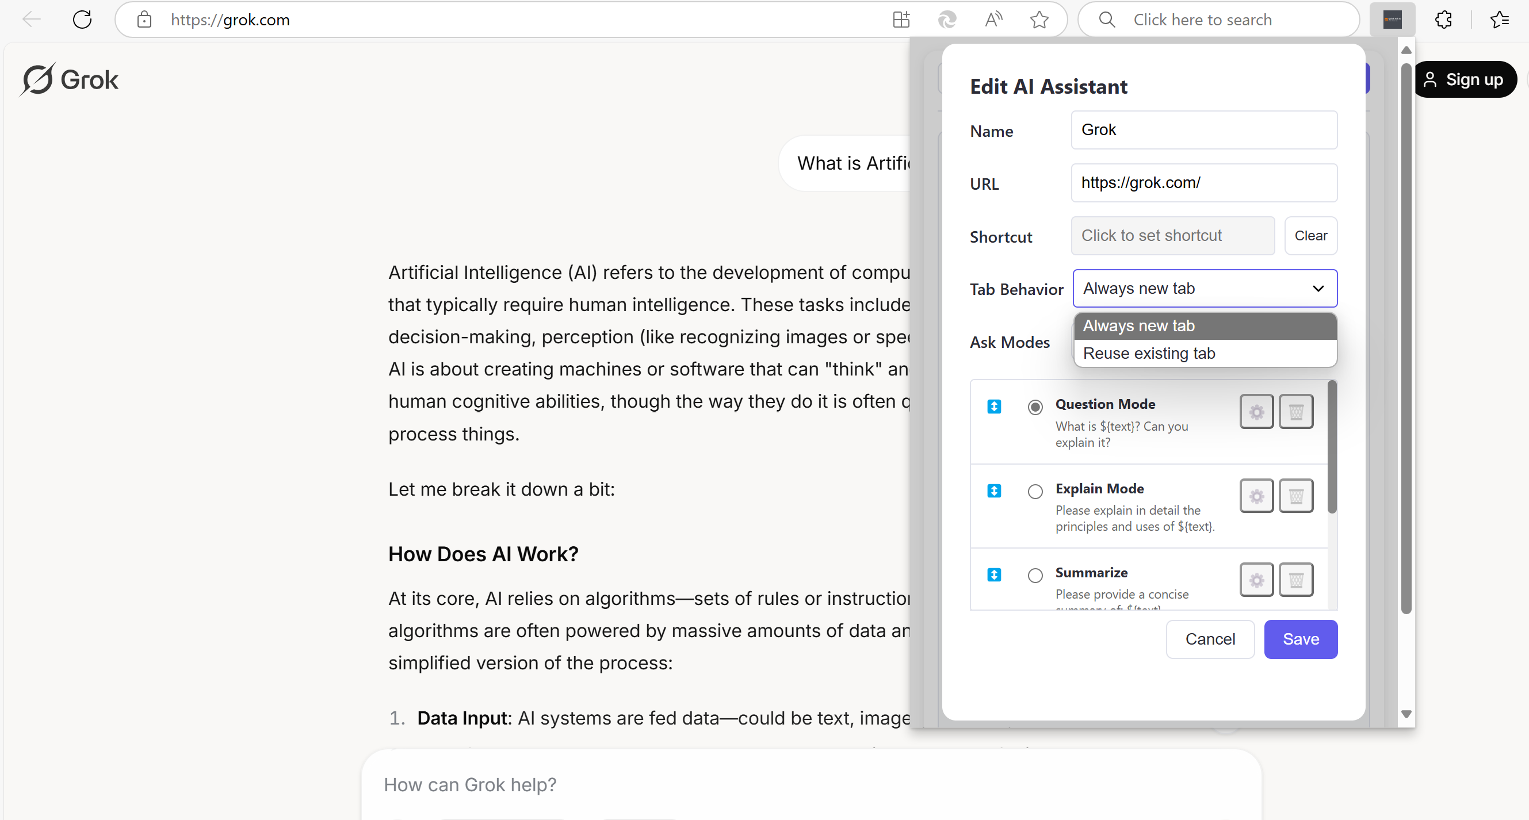1529x820 pixels.
Task: Select the Explain Mode radio button
Action: (x=1035, y=491)
